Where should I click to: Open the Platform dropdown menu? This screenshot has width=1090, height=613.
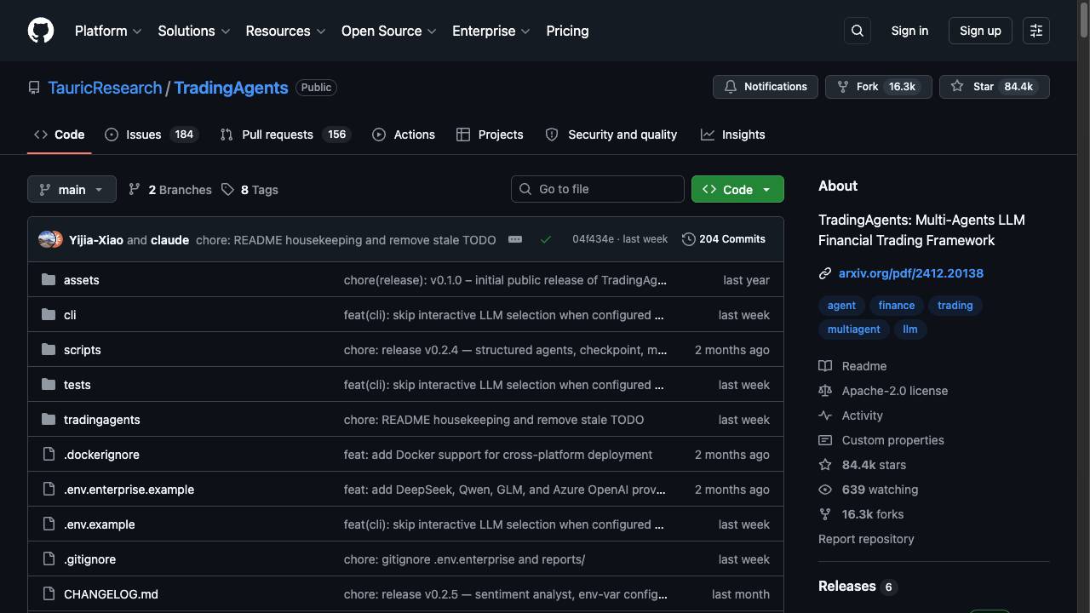pyautogui.click(x=108, y=31)
